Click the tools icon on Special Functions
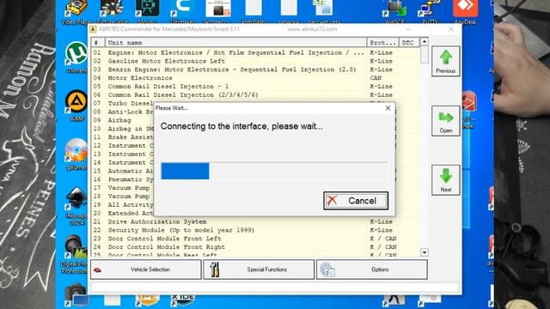Screen dimensions: 550x309 click(214, 270)
